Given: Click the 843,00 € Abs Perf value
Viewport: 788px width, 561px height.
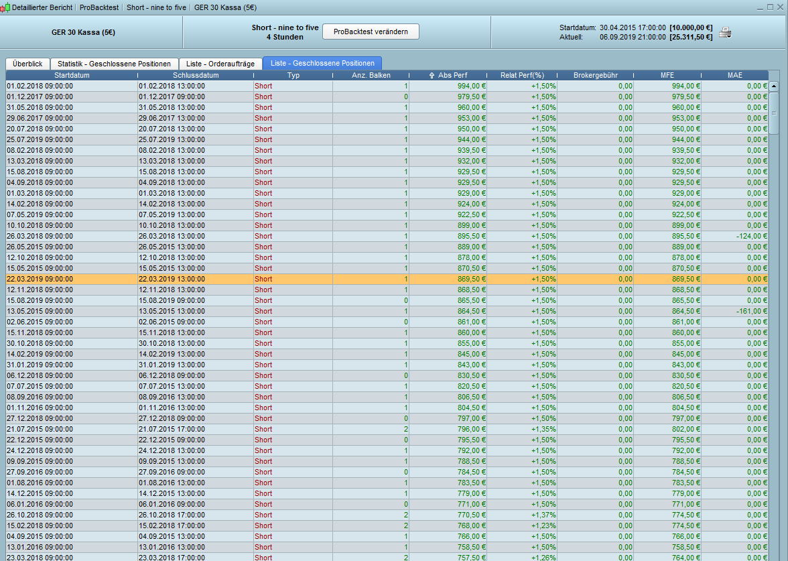Looking at the screenshot, I should [x=472, y=365].
